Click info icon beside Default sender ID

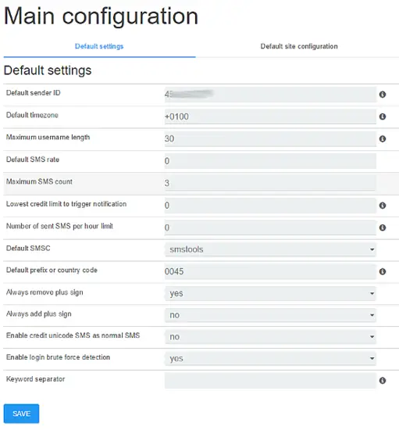(x=383, y=95)
